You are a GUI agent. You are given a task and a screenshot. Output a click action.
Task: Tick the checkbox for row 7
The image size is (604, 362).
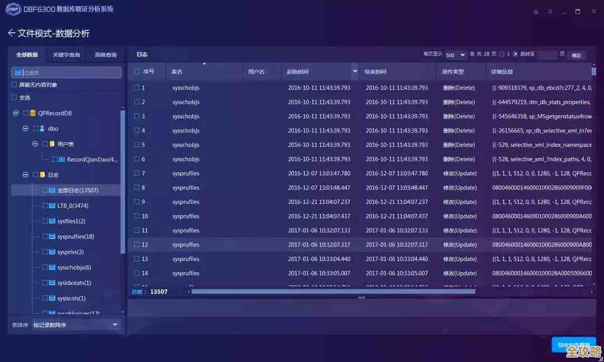[x=136, y=174]
